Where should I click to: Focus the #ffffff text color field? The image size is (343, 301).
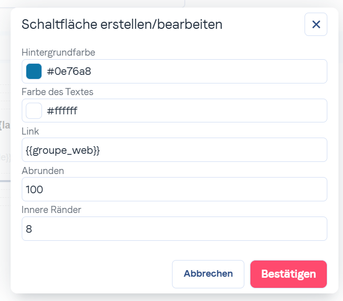[x=182, y=111]
